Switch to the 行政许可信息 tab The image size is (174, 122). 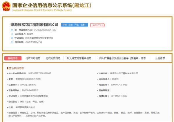(33, 58)
